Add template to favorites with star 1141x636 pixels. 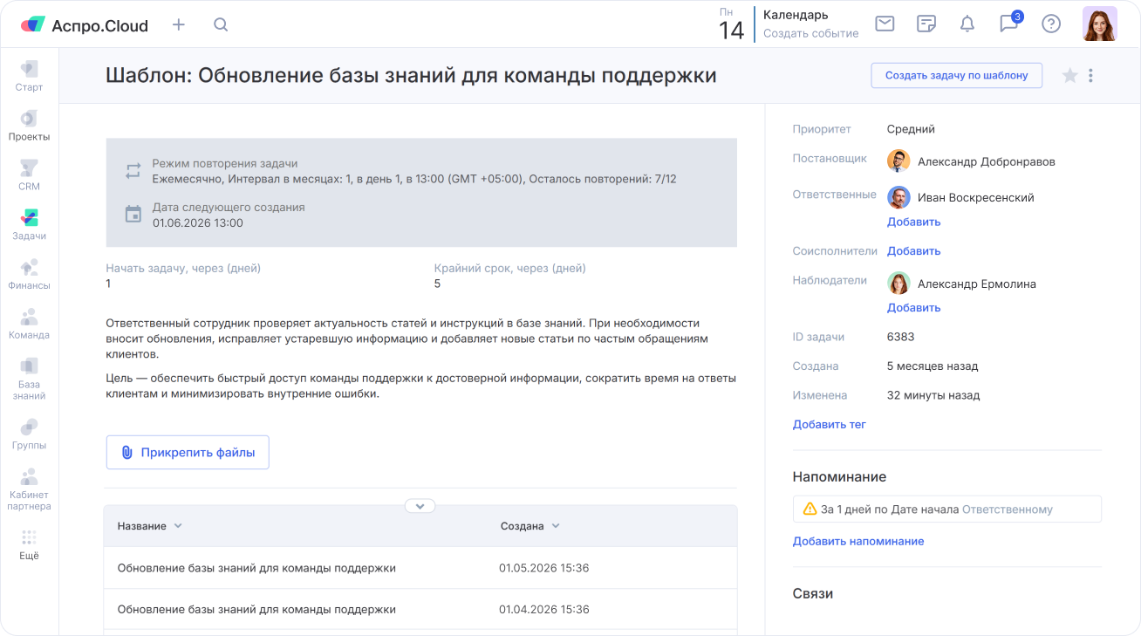(1069, 76)
